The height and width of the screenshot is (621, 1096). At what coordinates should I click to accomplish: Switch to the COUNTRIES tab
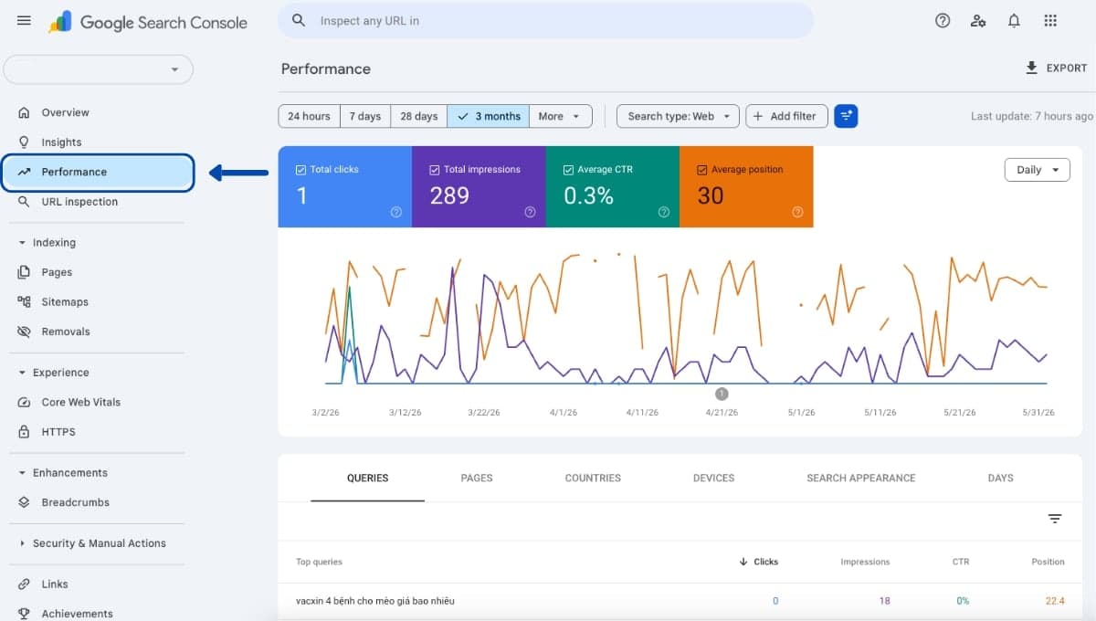click(593, 478)
